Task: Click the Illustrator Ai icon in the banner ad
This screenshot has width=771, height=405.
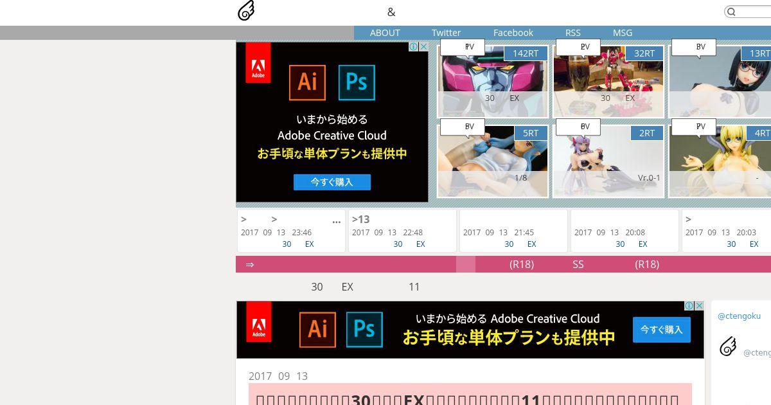Action: pyautogui.click(x=317, y=329)
